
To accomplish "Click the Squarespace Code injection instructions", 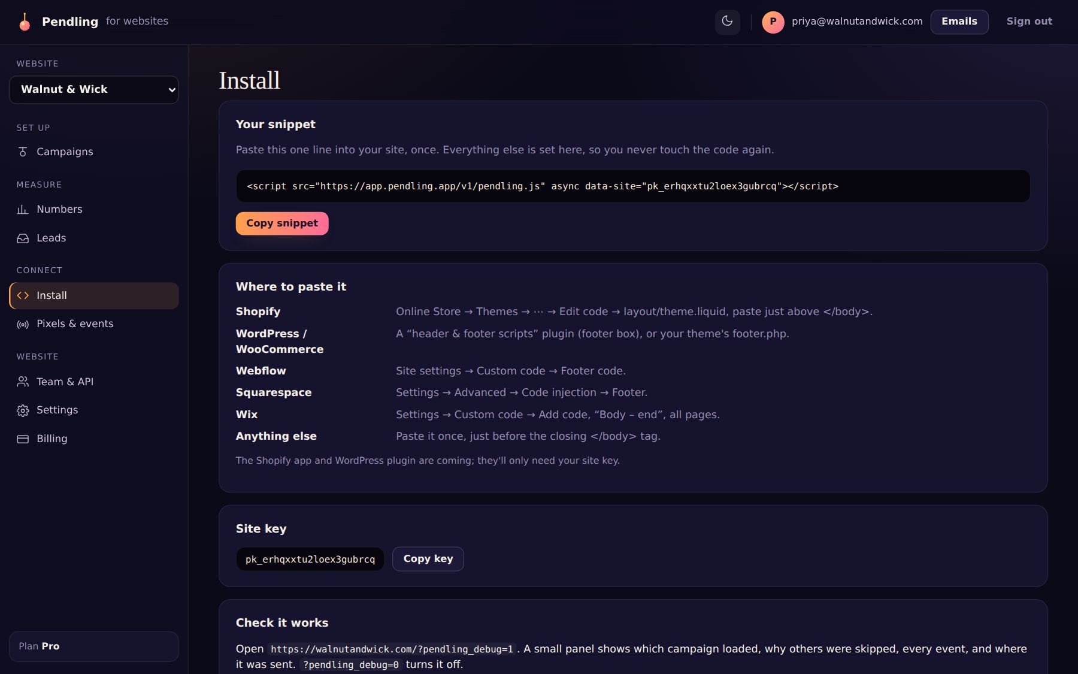I will (x=522, y=392).
